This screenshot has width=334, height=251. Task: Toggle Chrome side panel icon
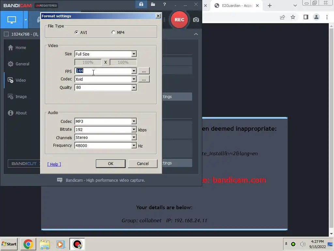[306, 17]
